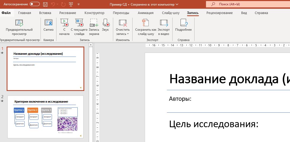Screen dimensions: 290x142
Task: Click the Save icon in title bar
Action: coord(45,4)
